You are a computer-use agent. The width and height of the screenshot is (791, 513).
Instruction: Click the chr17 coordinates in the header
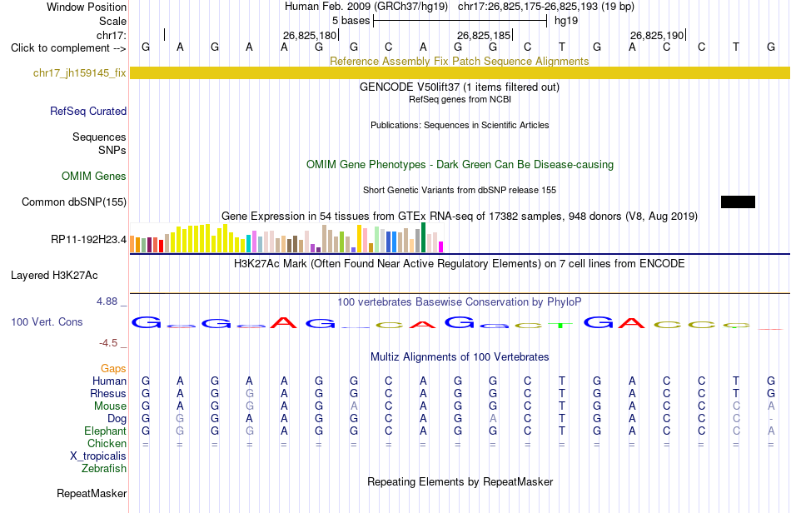point(546,7)
